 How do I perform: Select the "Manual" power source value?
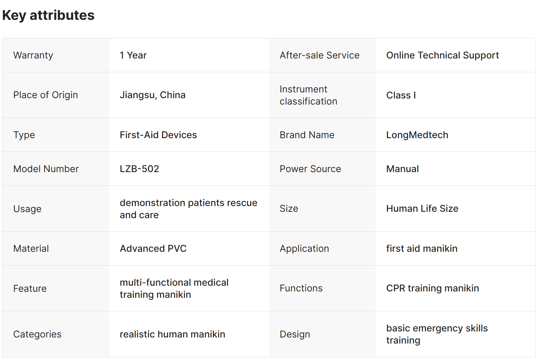pyautogui.click(x=402, y=169)
